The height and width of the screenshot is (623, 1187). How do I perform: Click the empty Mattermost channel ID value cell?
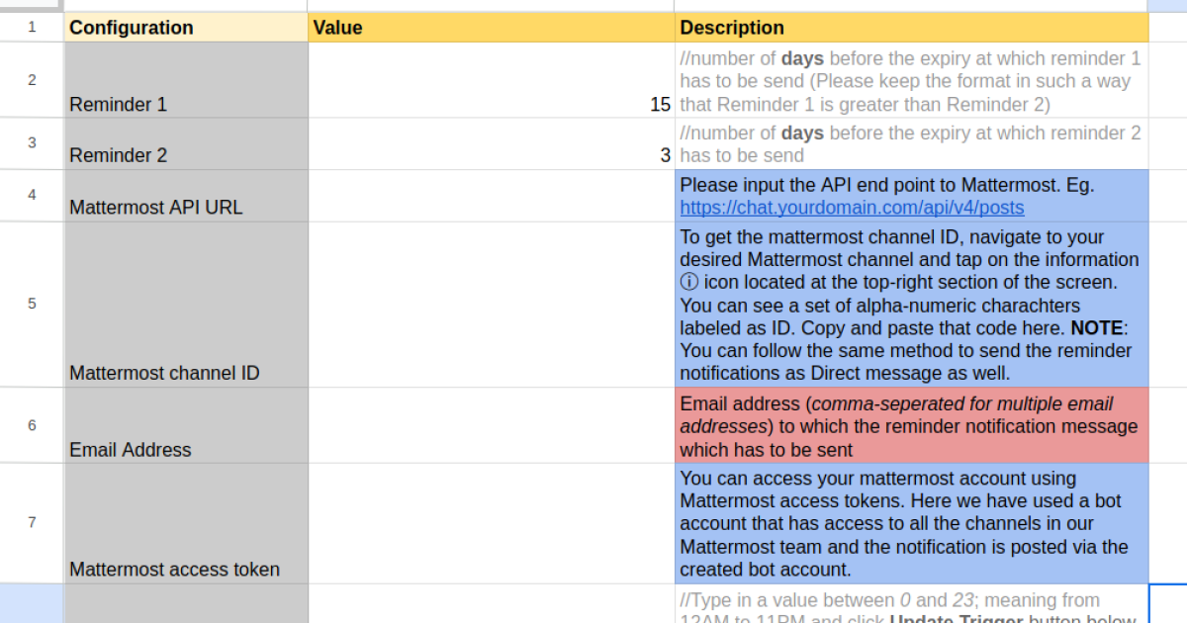[x=491, y=305]
